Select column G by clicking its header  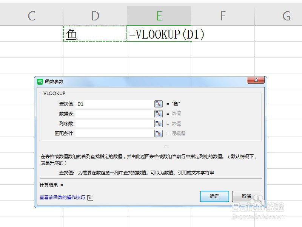click(x=287, y=16)
